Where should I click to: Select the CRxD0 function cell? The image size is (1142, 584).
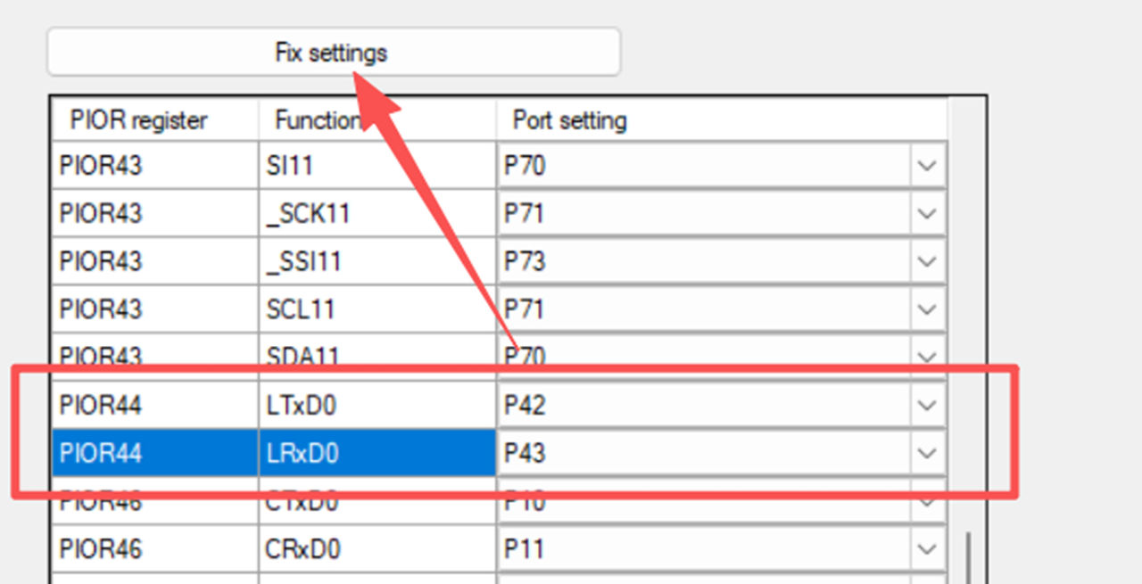coord(377,549)
